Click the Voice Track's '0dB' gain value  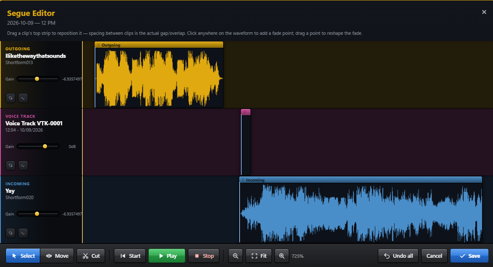click(x=72, y=146)
